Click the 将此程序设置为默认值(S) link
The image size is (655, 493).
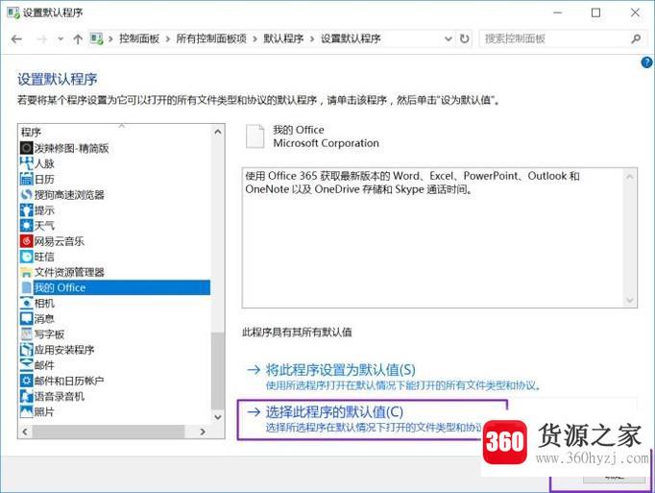pyautogui.click(x=340, y=370)
